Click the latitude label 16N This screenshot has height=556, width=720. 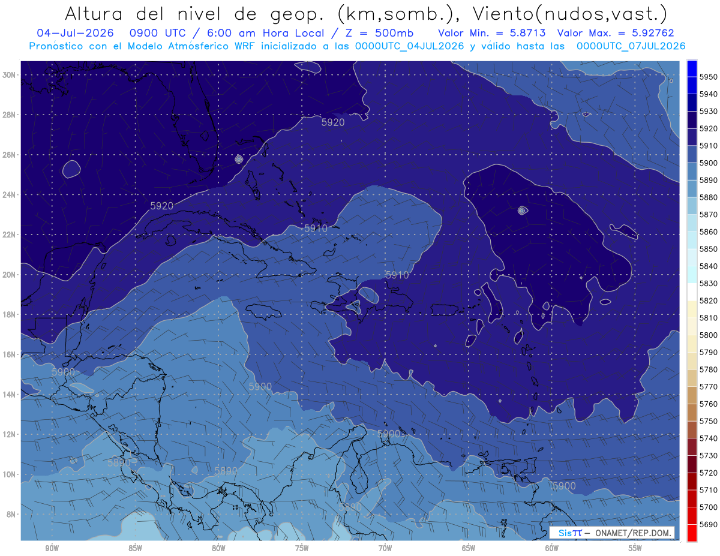tap(9, 354)
